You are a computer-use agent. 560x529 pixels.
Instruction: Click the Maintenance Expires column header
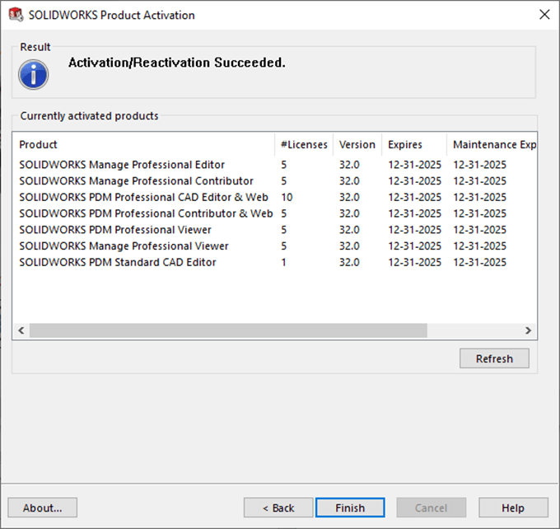click(492, 144)
